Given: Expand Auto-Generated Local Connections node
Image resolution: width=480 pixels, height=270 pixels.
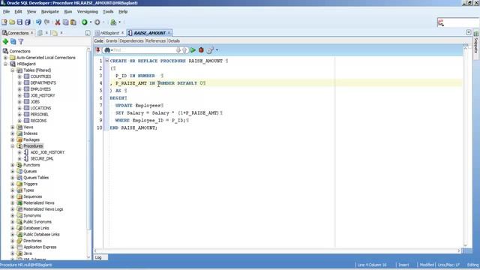Looking at the screenshot, I should 5,58.
